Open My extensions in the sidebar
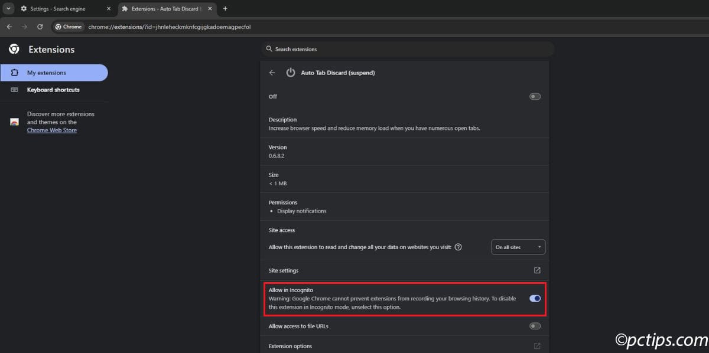This screenshot has width=709, height=353. (x=54, y=73)
